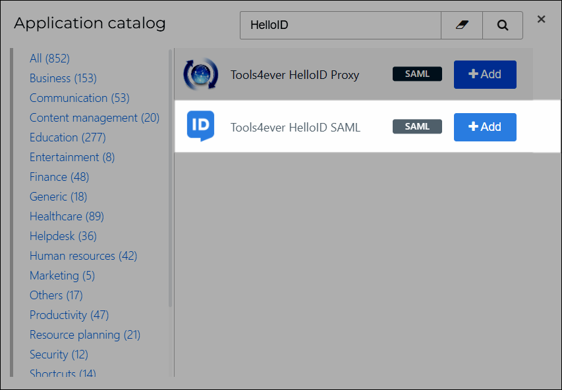The image size is (562, 390).
Task: Select the SAML badge for HelloID Proxy
Action: 417,74
